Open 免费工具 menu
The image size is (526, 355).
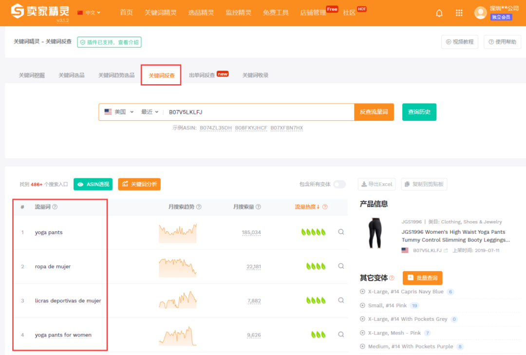click(276, 13)
